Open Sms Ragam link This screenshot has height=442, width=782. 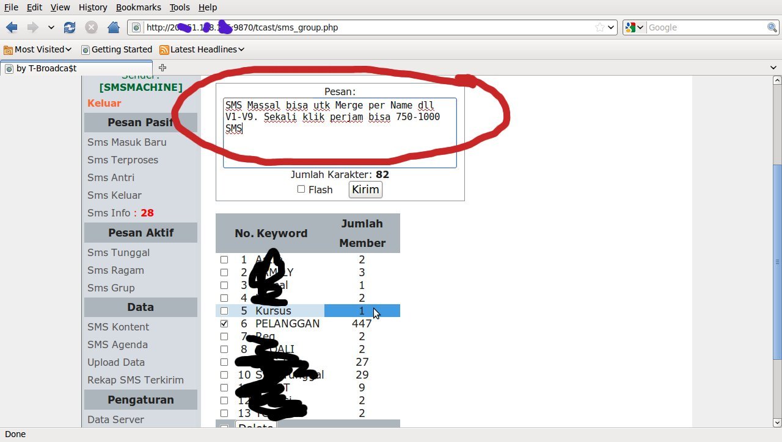pyautogui.click(x=116, y=270)
